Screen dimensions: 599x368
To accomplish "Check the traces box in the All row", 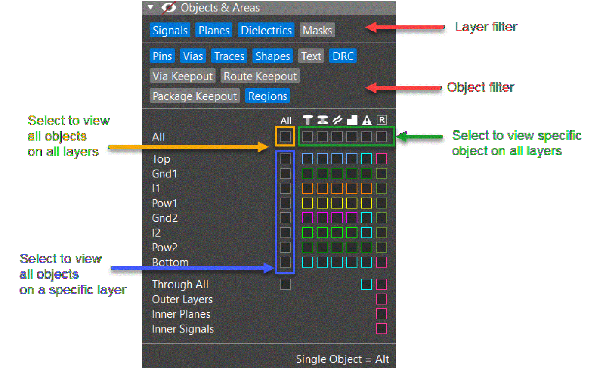I will pyautogui.click(x=337, y=137).
